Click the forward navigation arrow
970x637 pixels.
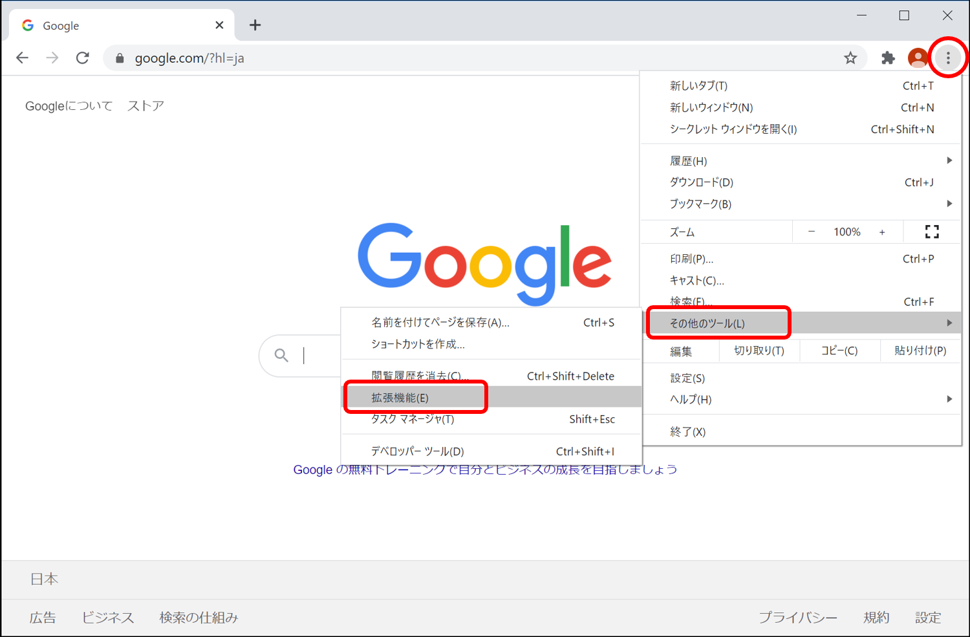pyautogui.click(x=52, y=58)
